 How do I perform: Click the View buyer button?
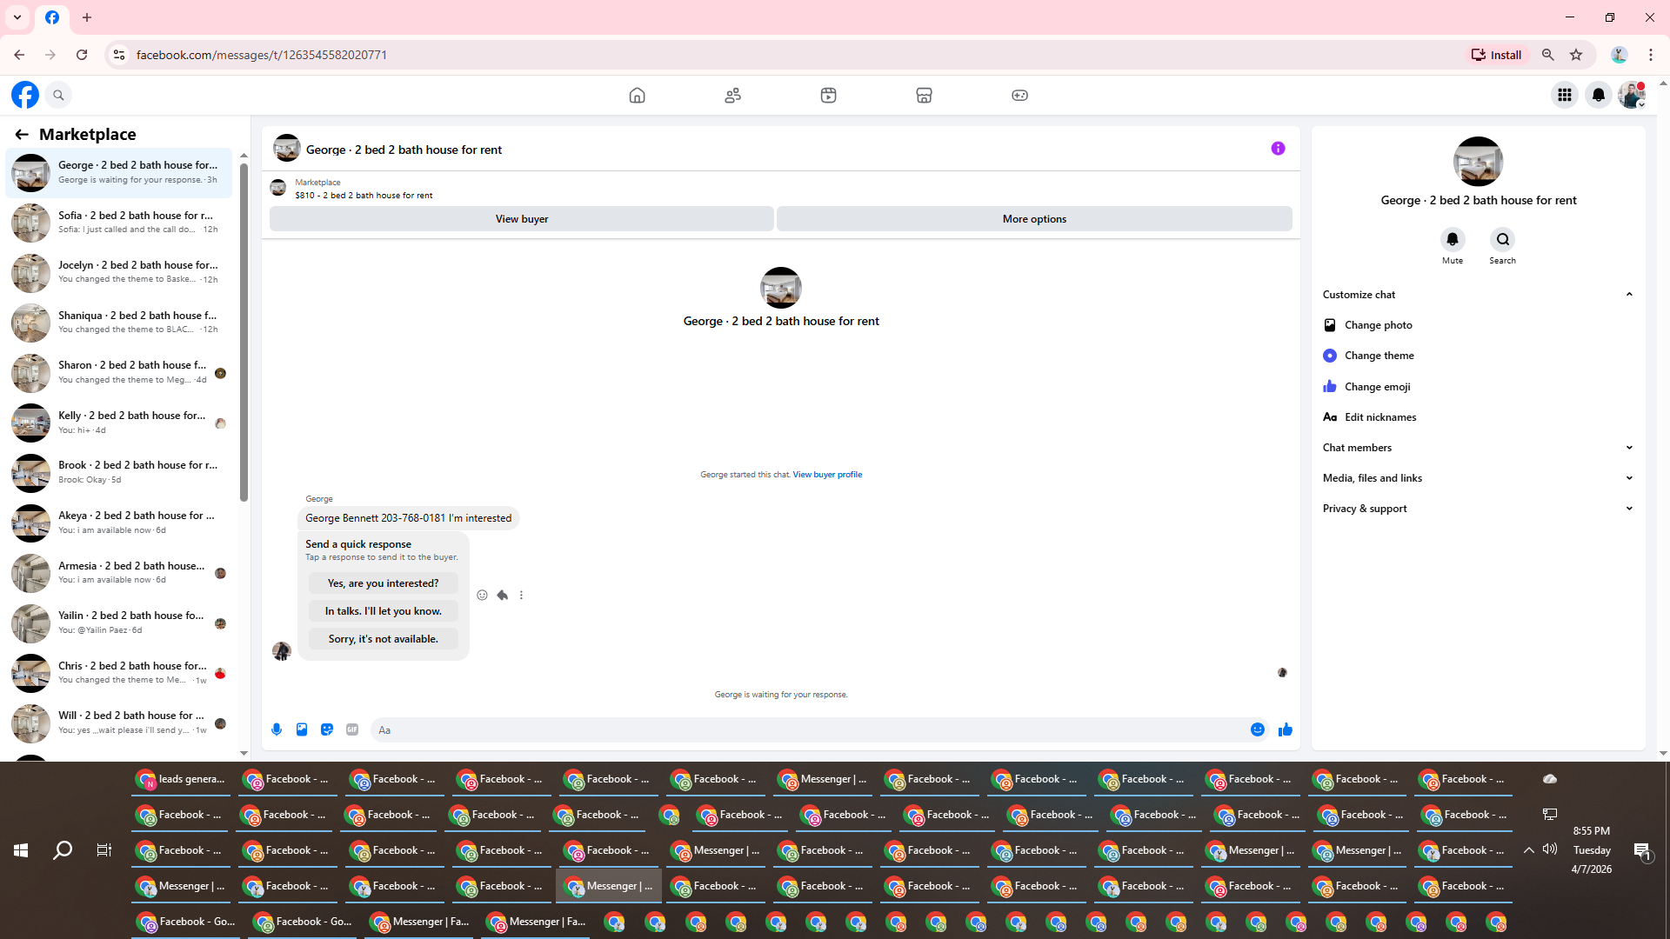(x=521, y=219)
